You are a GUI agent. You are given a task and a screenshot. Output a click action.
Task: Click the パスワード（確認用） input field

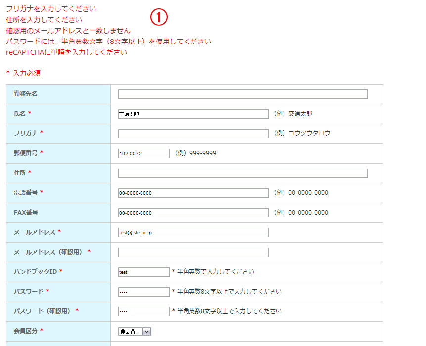click(x=143, y=311)
